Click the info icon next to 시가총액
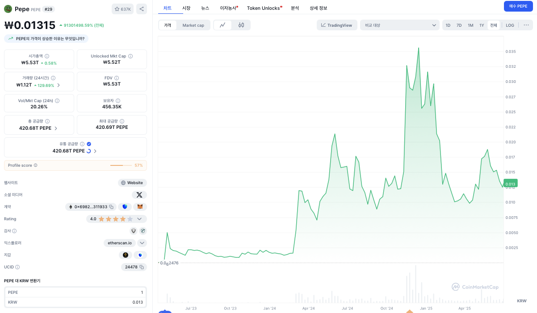537x313 pixels. tap(47, 56)
